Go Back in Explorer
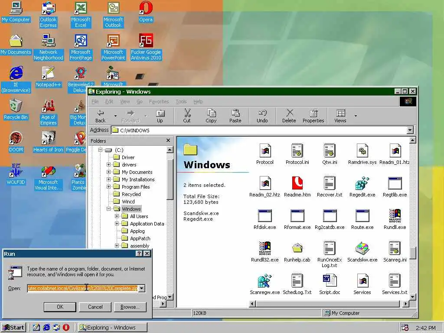Image resolution: width=444 pixels, height=333 pixels. click(x=100, y=116)
